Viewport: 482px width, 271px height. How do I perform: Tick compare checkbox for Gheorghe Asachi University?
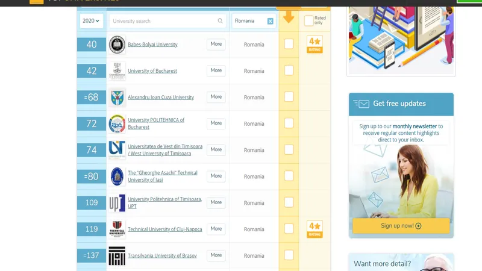tap(289, 176)
